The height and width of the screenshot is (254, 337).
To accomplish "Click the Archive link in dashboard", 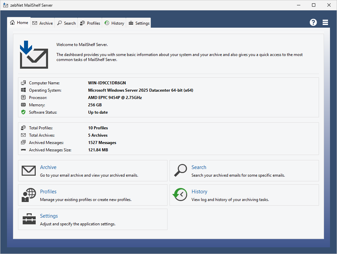I will [x=48, y=167].
